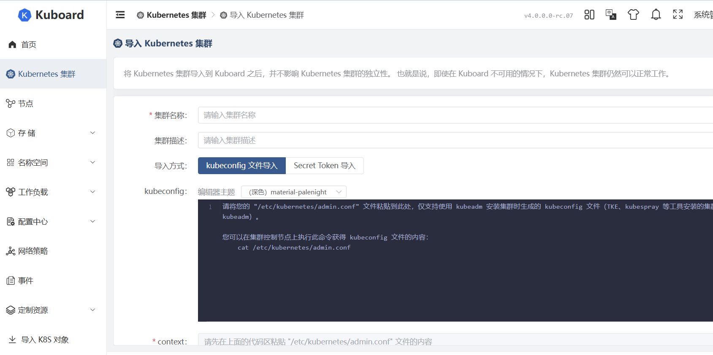Click version text v4.0.0.0-rc.07
Screen dimensions: 713x355
(549, 16)
